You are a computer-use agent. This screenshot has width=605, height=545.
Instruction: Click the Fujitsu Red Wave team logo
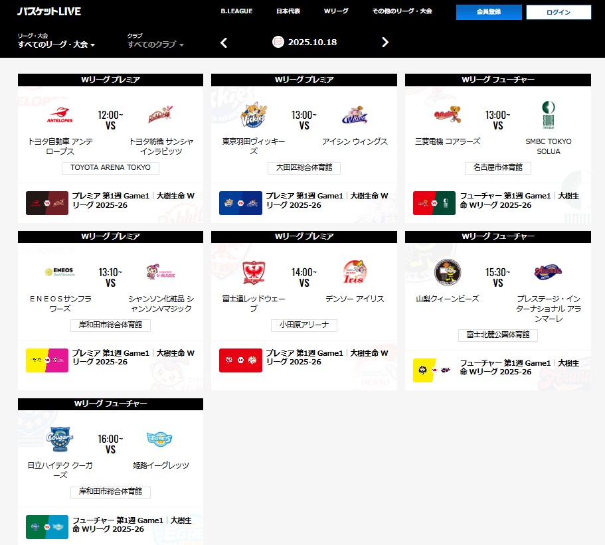click(254, 272)
